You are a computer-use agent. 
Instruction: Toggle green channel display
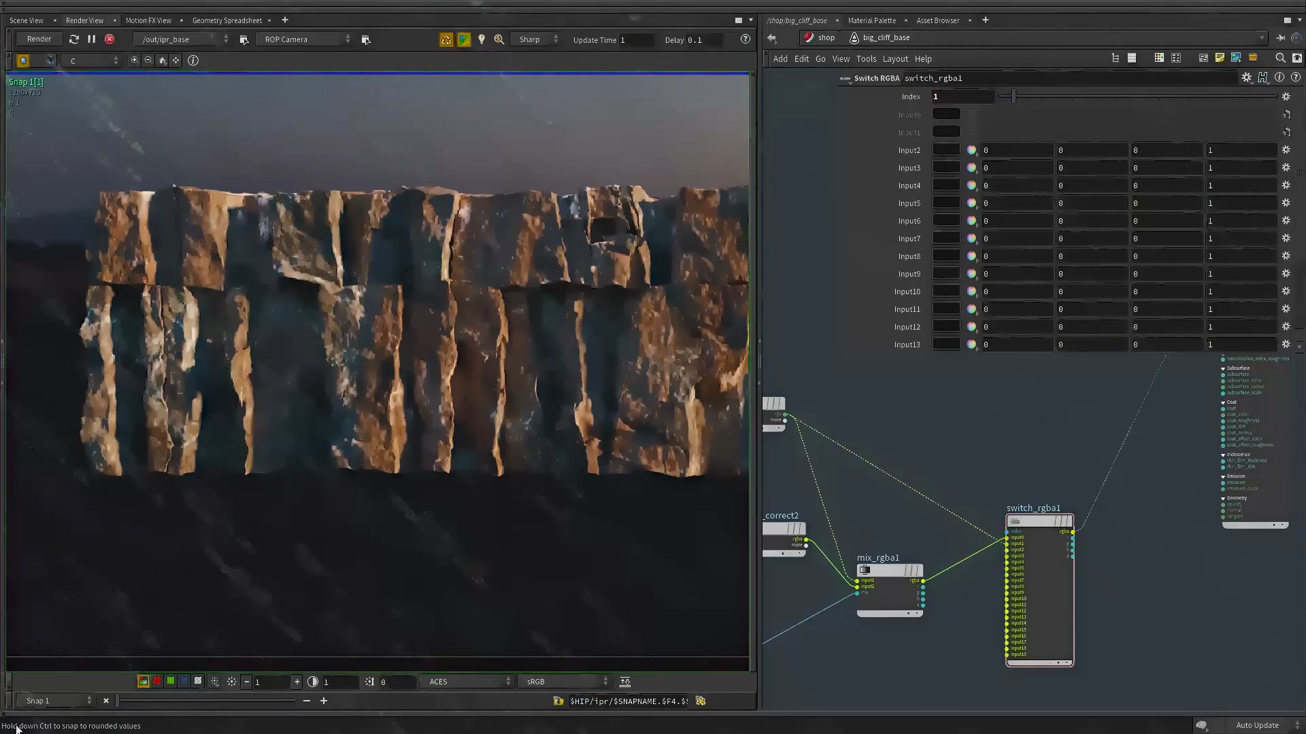[x=171, y=681]
